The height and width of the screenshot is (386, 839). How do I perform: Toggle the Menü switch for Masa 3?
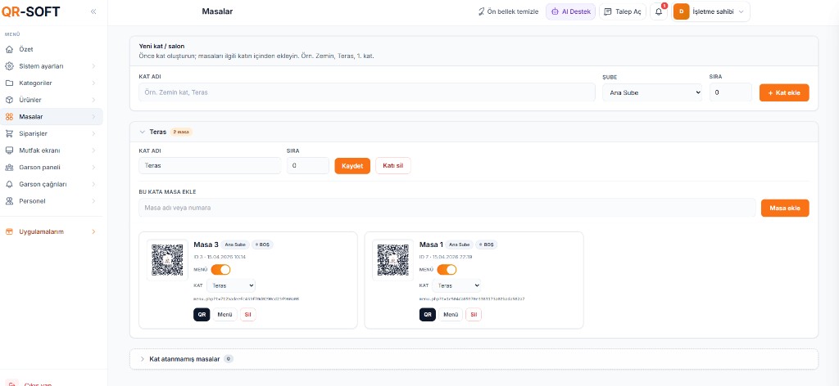[x=220, y=269]
